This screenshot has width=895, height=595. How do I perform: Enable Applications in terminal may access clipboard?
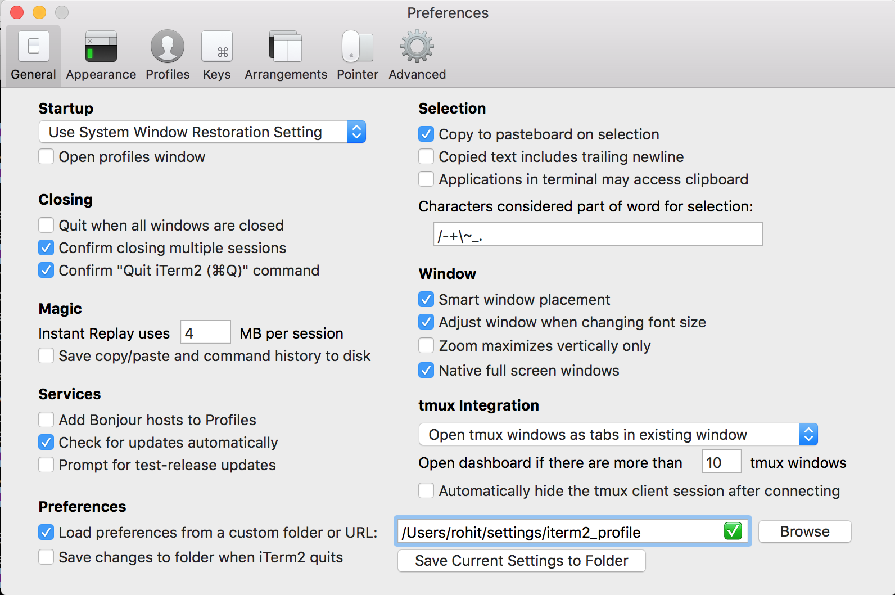click(x=426, y=179)
